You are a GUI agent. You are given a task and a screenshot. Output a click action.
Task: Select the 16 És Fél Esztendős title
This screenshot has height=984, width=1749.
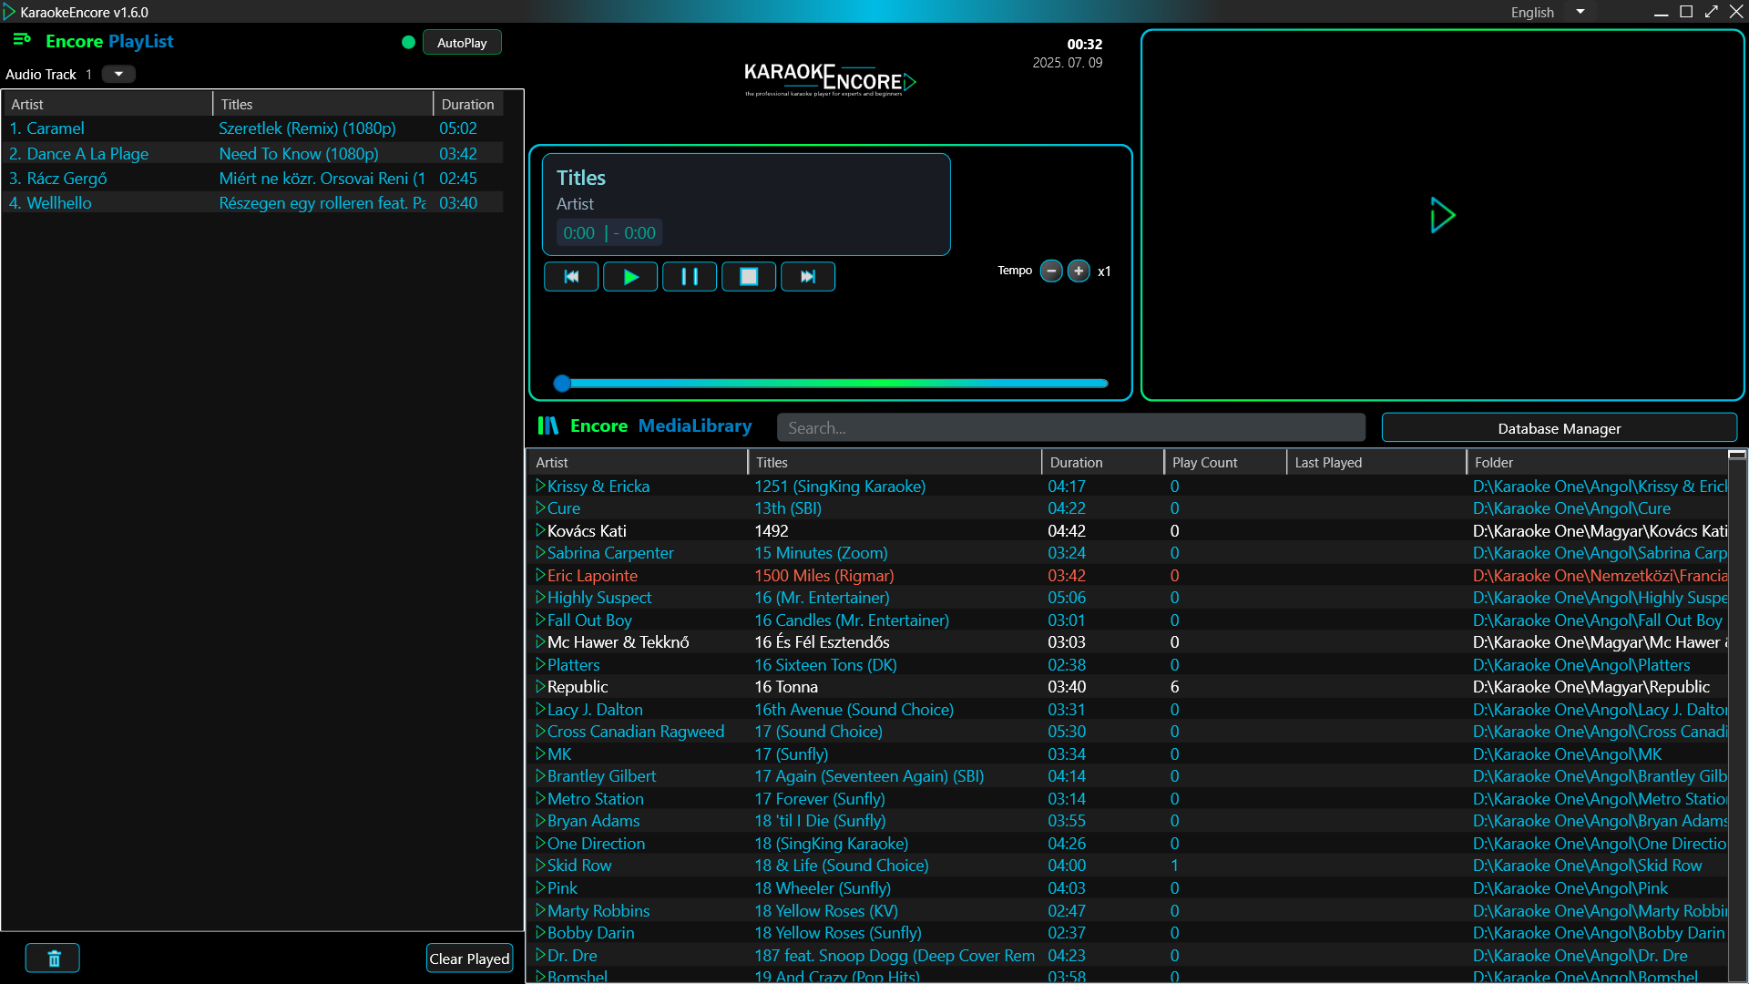pyautogui.click(x=822, y=642)
